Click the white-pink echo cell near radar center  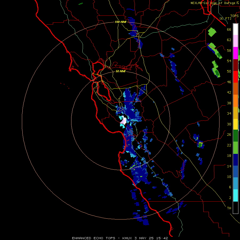point(124,121)
